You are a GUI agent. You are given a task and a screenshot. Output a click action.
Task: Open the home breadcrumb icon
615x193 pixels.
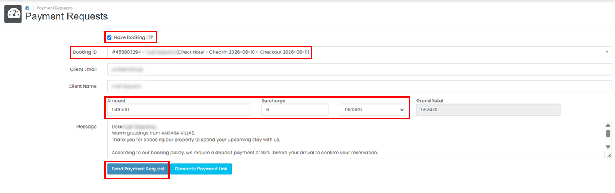tap(27, 8)
